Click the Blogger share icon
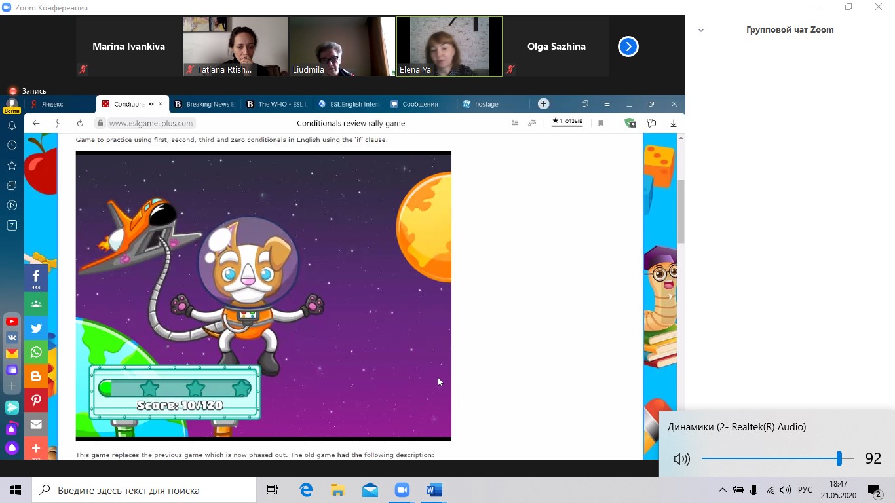The height and width of the screenshot is (503, 895). [36, 377]
